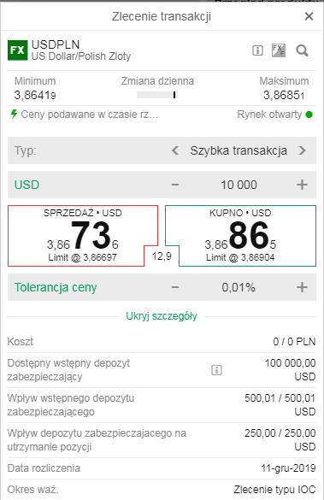This screenshot has height=500, width=324.
Task: Click the KUPNO USD buy price box
Action: (x=241, y=236)
